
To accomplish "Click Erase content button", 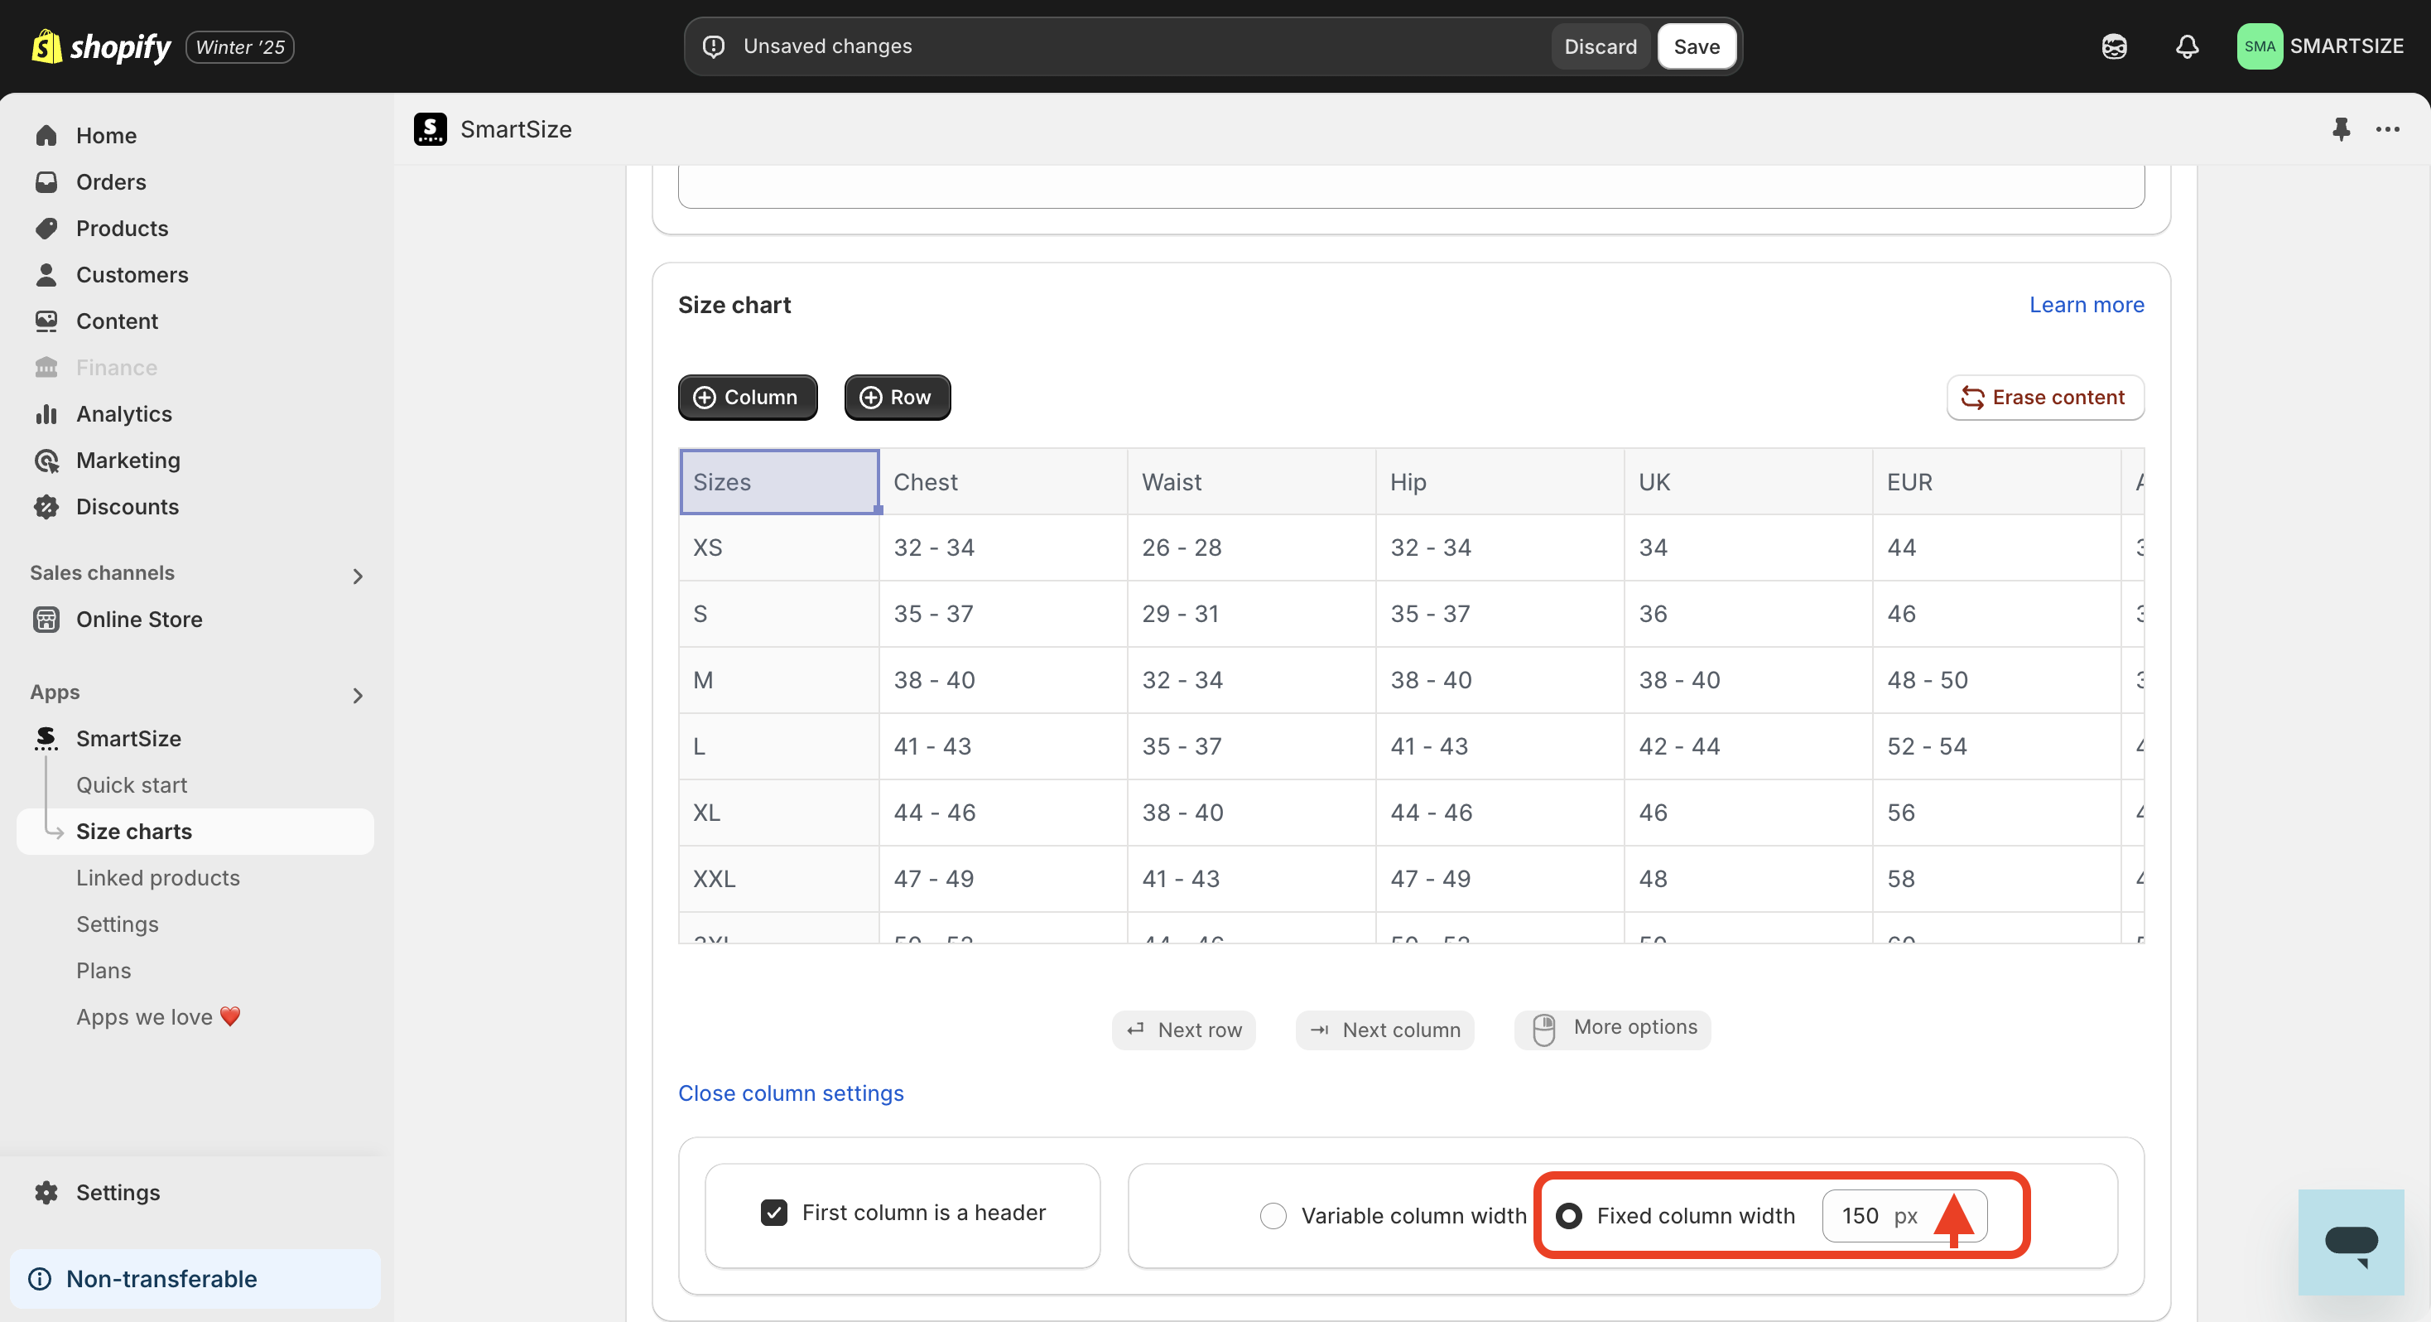I will tap(2045, 397).
